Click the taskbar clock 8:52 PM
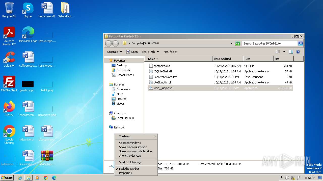The width and height of the screenshot is (323, 181). click(x=310, y=178)
